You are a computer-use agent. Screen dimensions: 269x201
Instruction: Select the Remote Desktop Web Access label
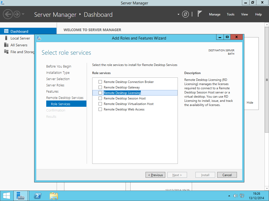124,109
